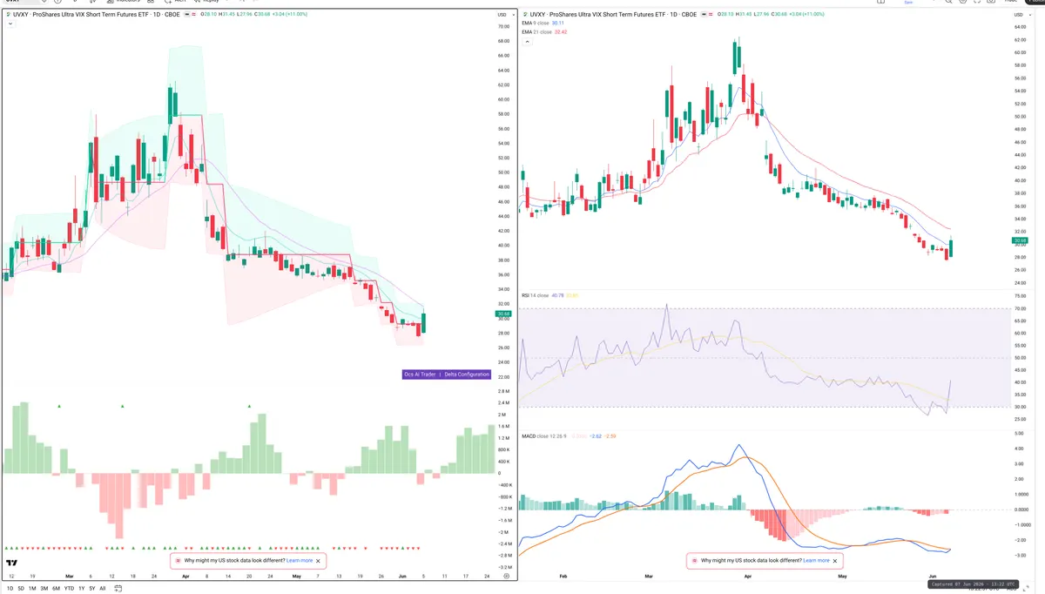Click the Feb label on right time axis

[563, 577]
